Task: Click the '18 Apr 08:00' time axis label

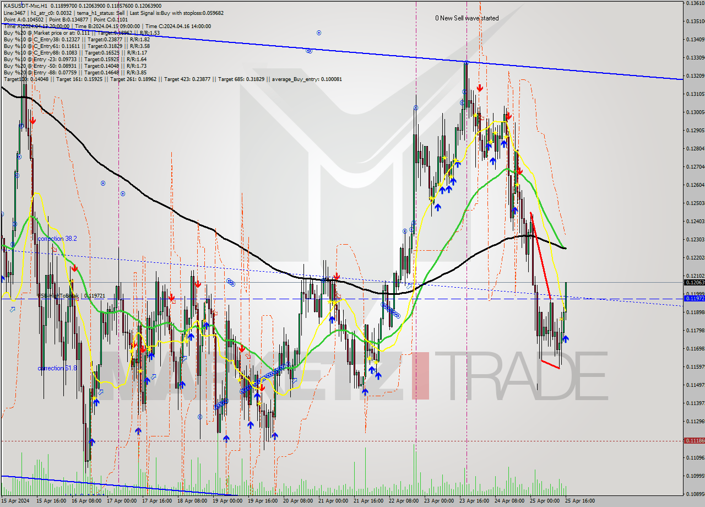Action: (x=191, y=501)
